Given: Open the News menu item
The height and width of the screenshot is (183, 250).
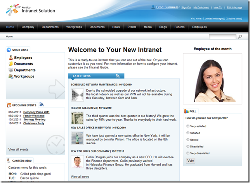Looking at the screenshot, I should click(x=116, y=27).
